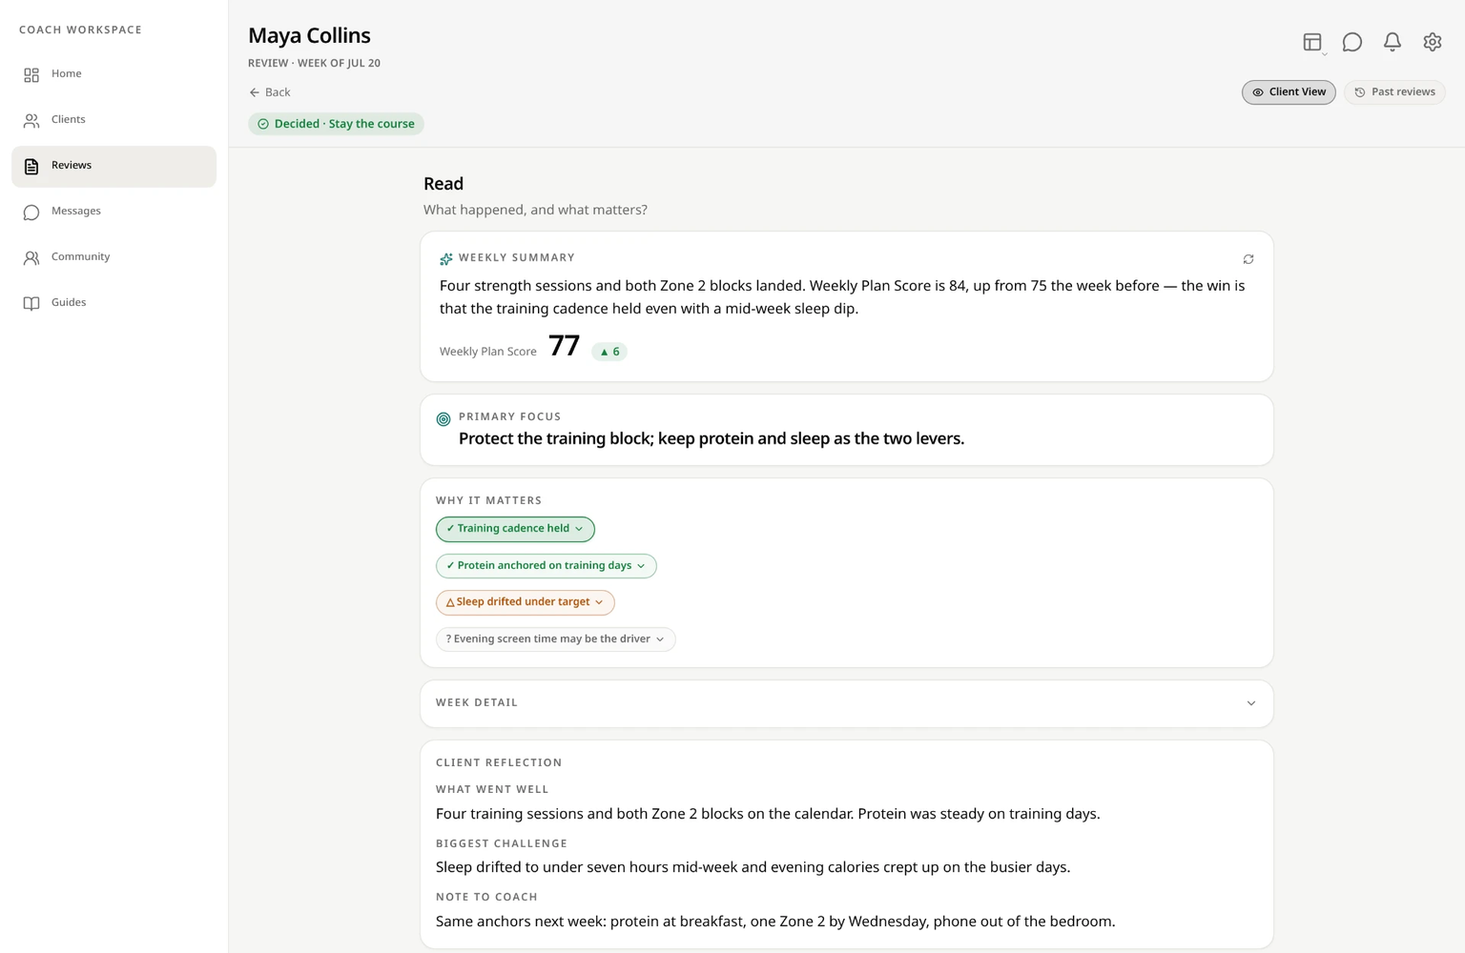The image size is (1465, 953).
Task: Click the Clients people icon in sidebar
Action: [31, 120]
